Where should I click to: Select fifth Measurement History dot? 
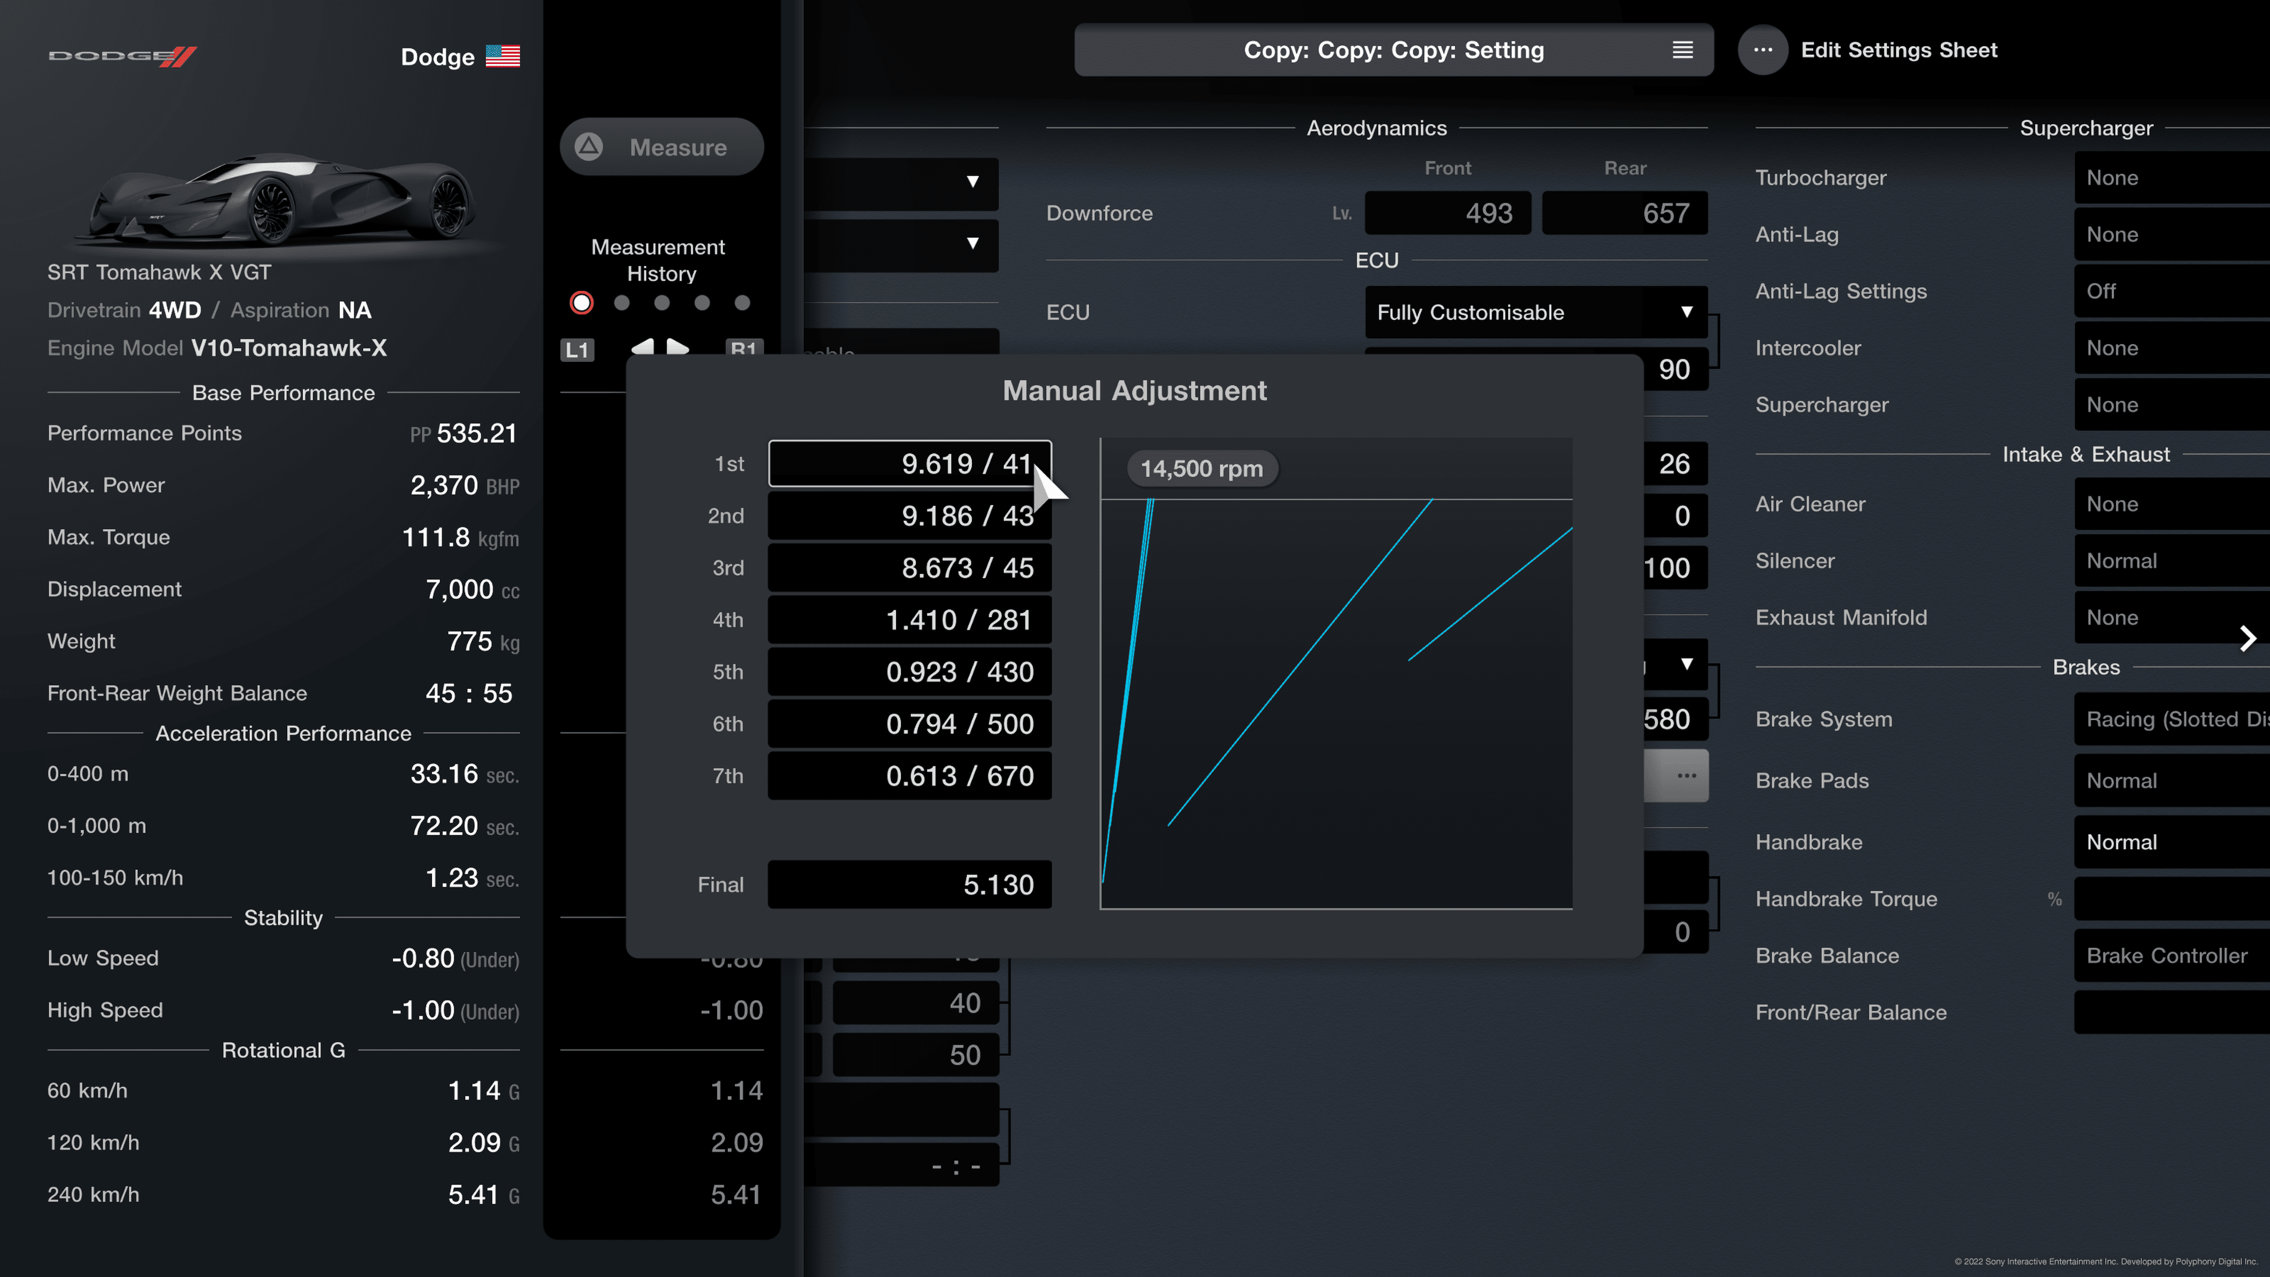pyautogui.click(x=743, y=303)
